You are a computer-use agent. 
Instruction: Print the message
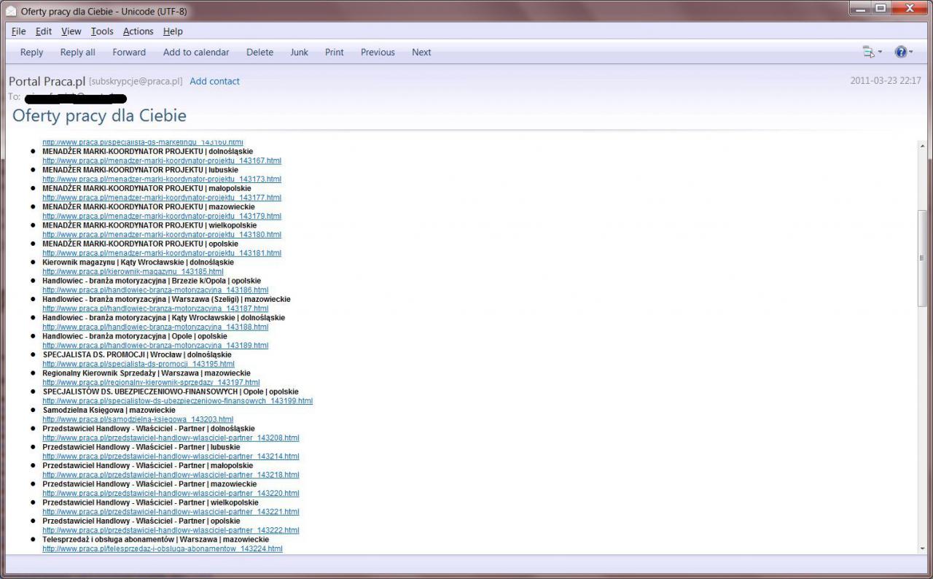[x=335, y=53]
